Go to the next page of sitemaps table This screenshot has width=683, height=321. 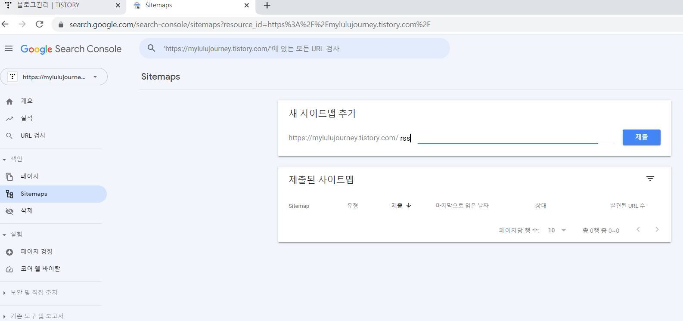point(657,229)
